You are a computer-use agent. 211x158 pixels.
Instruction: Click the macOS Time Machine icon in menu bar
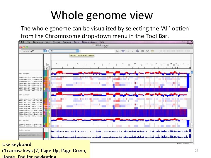[183, 42]
